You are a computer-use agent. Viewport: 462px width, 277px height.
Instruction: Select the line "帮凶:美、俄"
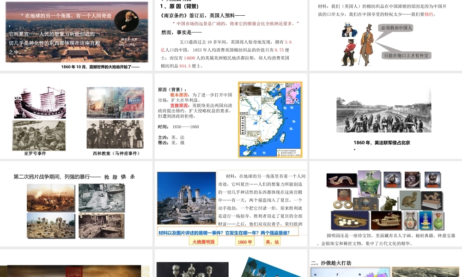[171, 143]
